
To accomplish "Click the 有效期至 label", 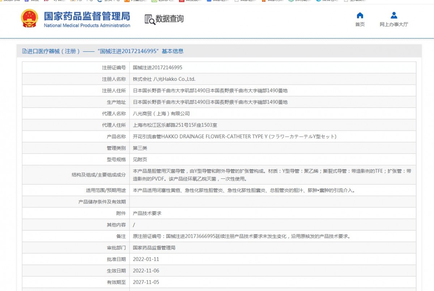I will [x=116, y=282].
